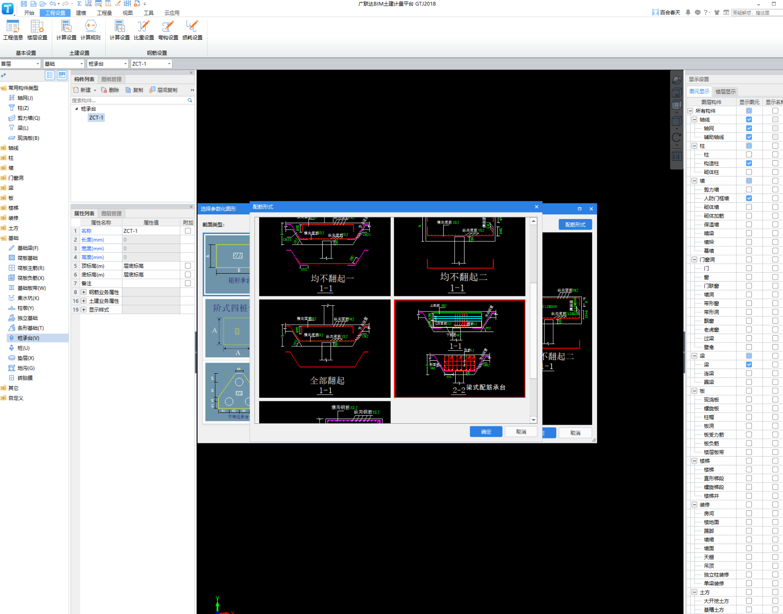
Task: Select 独立基础 isolated footing item
Action: click(x=23, y=318)
